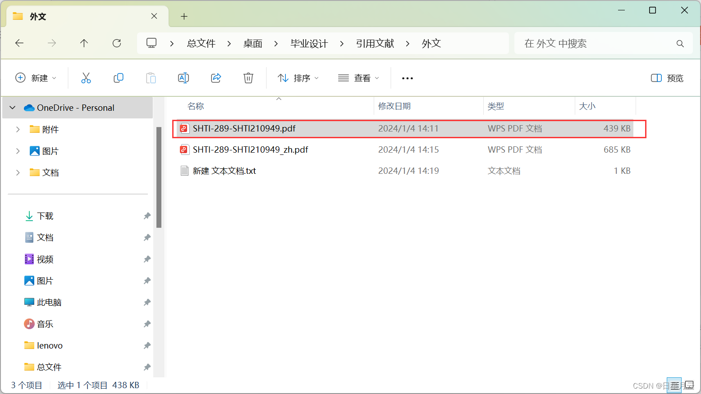
Task: Go back with the left arrow
Action: pyautogui.click(x=19, y=43)
